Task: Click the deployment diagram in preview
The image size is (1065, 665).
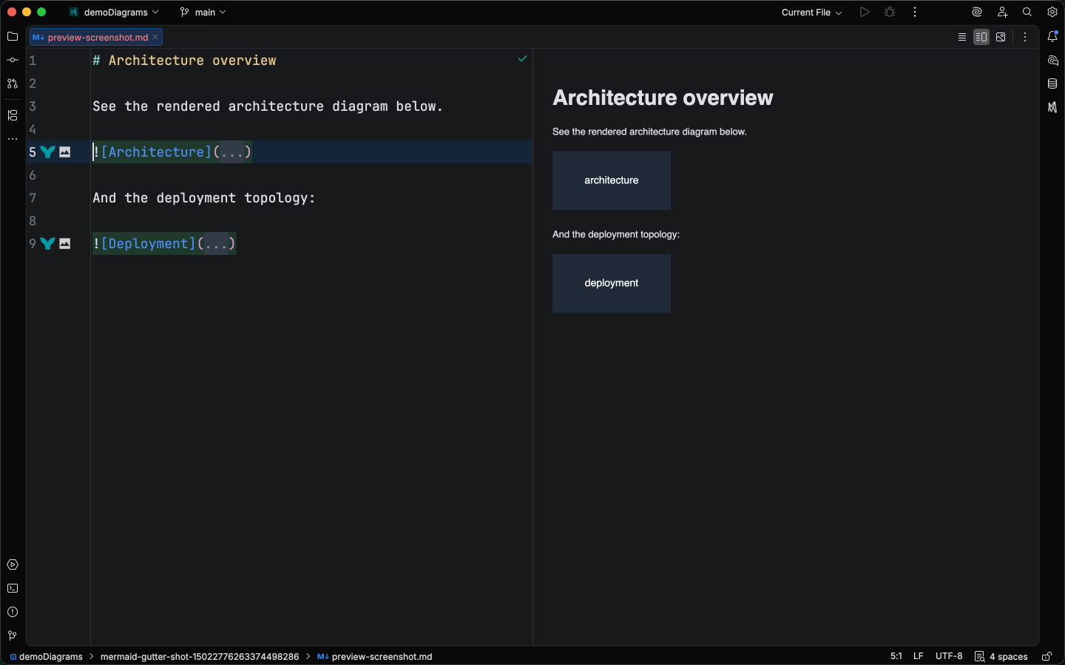Action: point(612,284)
